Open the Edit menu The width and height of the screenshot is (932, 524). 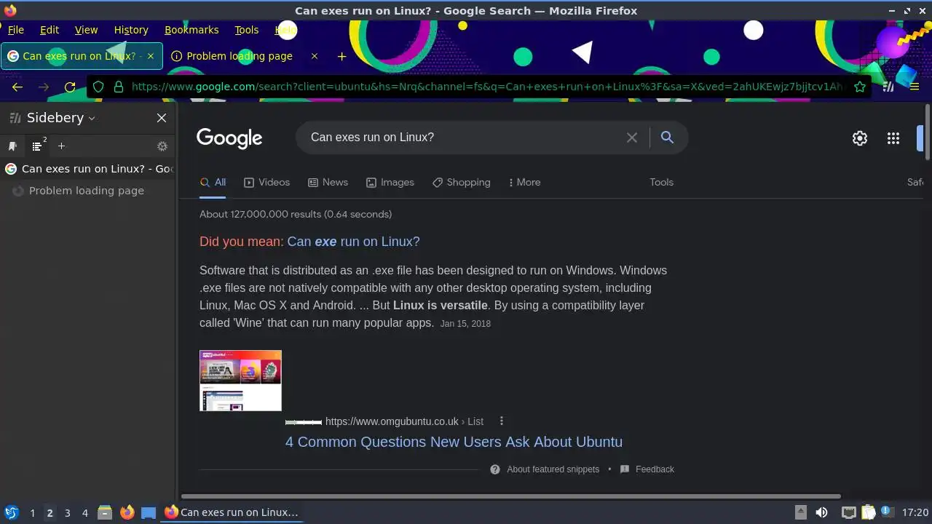50,30
